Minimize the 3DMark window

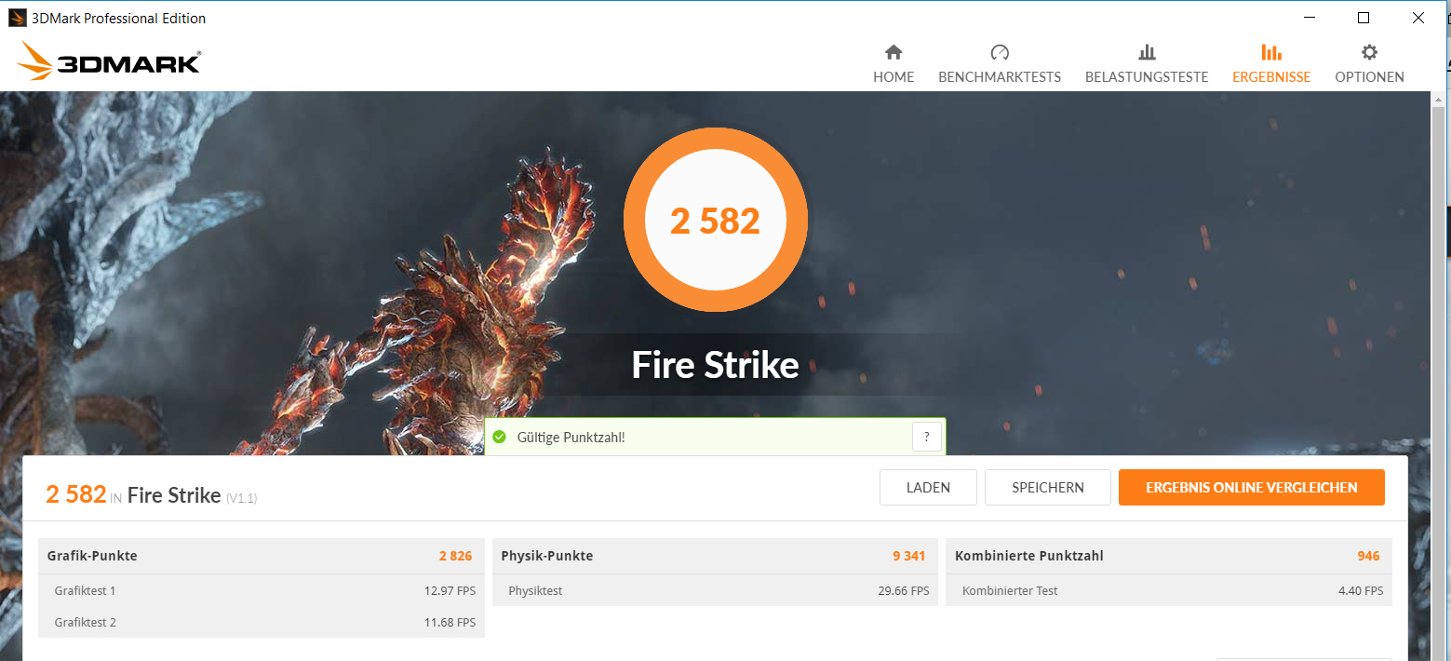click(x=1309, y=18)
